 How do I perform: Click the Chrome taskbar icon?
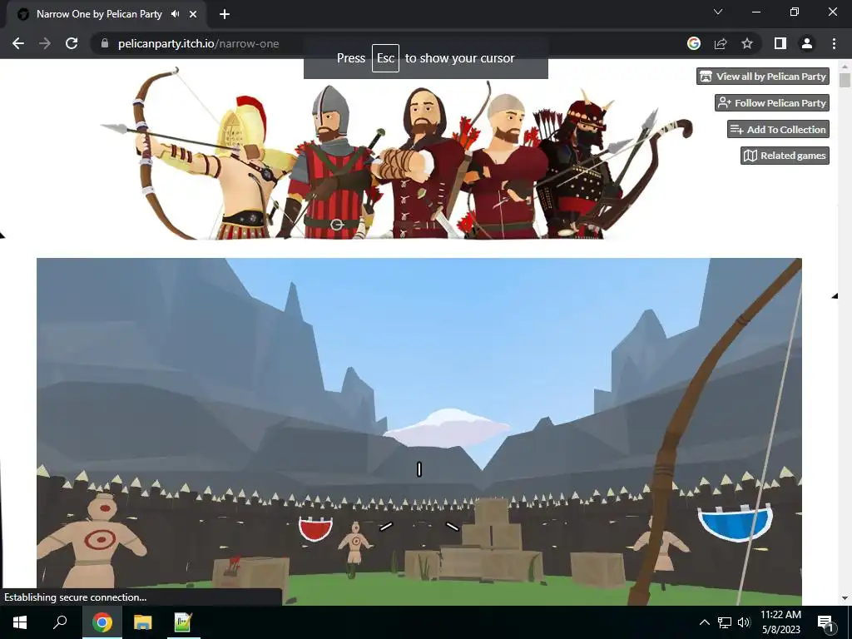(102, 622)
